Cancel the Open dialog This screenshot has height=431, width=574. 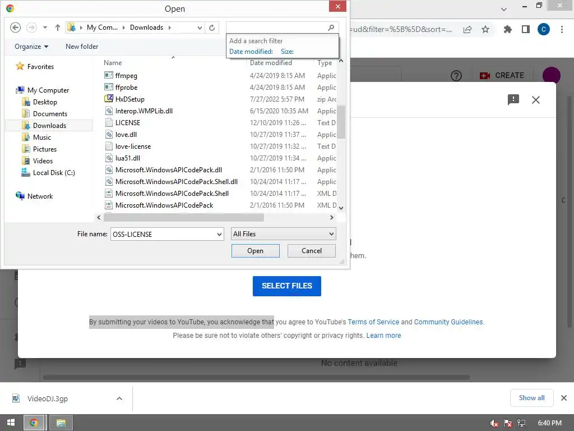coord(312,251)
